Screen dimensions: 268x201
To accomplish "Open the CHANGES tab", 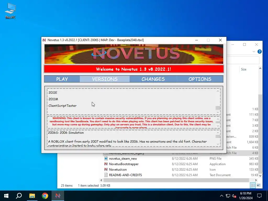I will 153,79.
